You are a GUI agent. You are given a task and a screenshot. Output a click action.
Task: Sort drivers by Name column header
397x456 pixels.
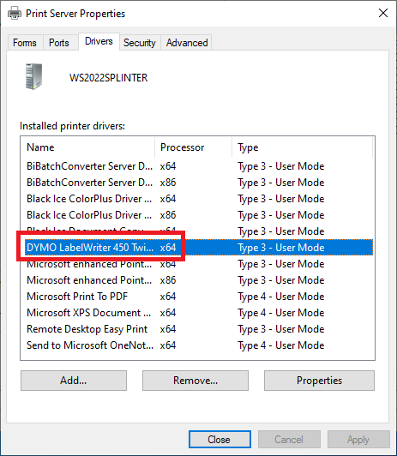tap(87, 147)
